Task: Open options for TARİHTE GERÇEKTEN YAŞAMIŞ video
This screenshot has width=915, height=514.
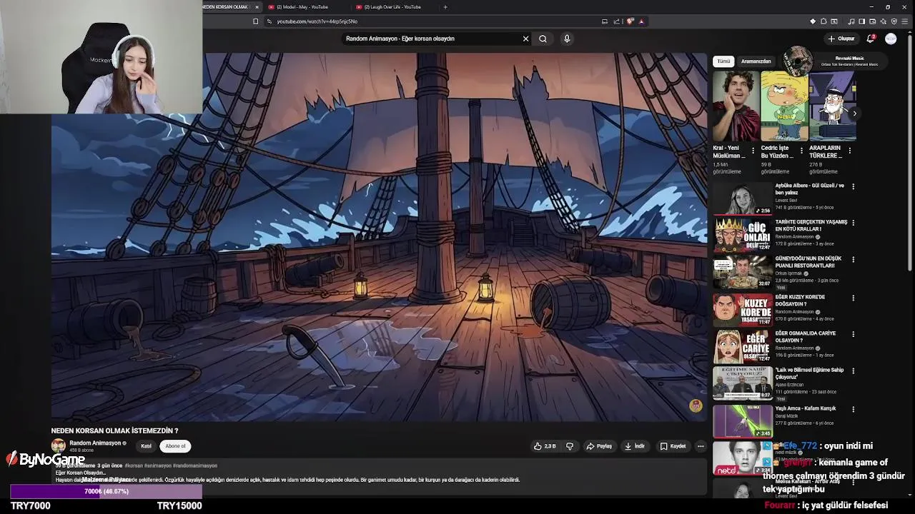Action: click(x=853, y=223)
